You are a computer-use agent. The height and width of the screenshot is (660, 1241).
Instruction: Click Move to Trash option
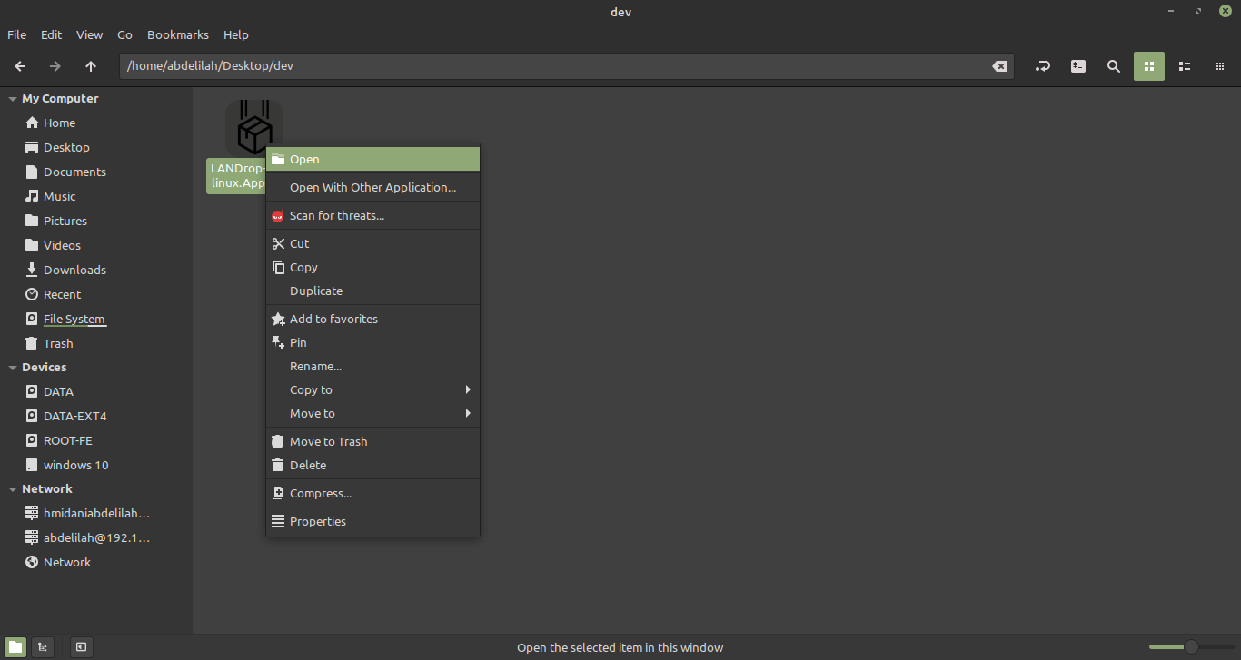(329, 441)
